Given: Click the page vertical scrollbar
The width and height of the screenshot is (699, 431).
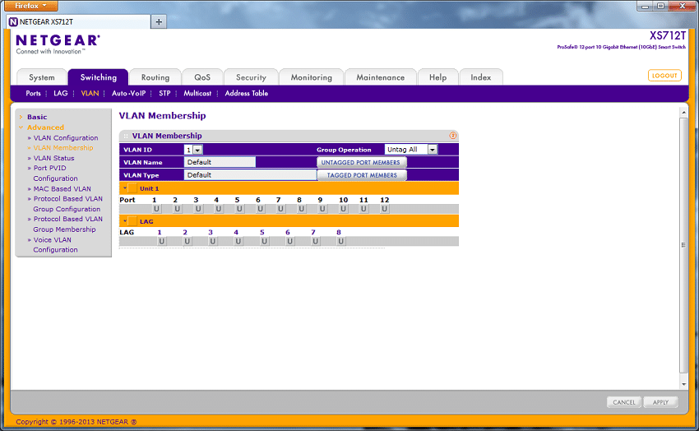Looking at the screenshot, I should coord(683,245).
